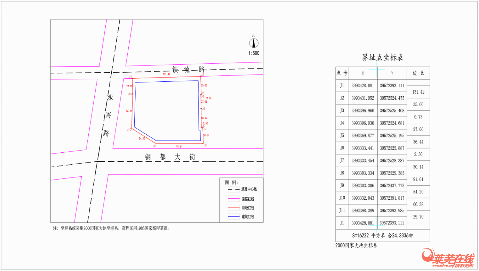Click the 91.61 edge length in table
This screenshot has width=479, height=271.
coord(418,180)
